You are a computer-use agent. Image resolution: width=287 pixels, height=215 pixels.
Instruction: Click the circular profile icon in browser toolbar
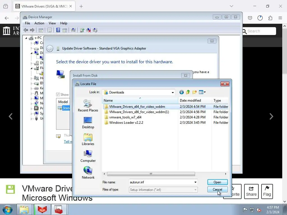coord(260,18)
